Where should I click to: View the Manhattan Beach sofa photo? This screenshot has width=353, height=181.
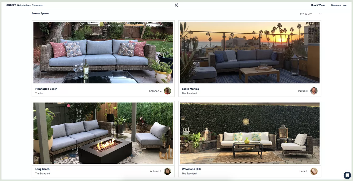[x=103, y=53]
